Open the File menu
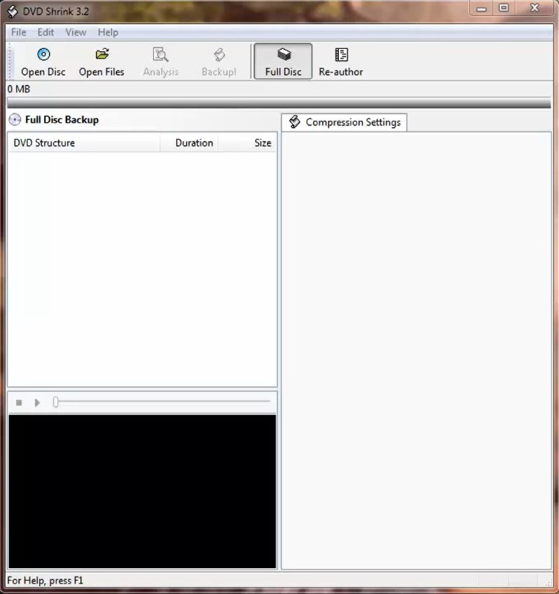 point(19,32)
